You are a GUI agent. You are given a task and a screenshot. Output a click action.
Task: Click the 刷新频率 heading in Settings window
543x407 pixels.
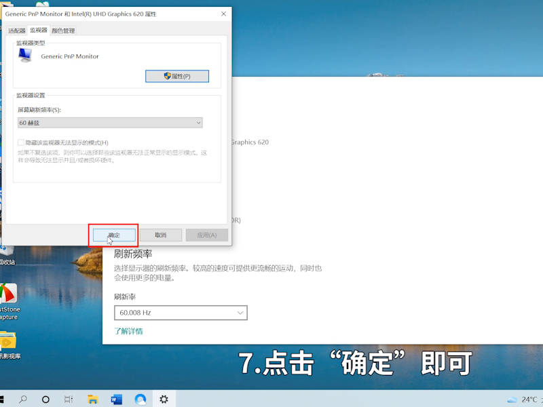(133, 254)
